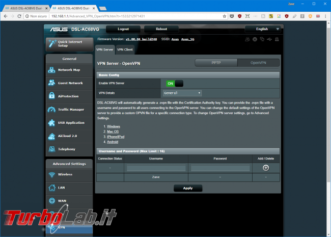The image size is (331, 237).
Task: Open the VPN item in sidebar
Action: coord(69,228)
